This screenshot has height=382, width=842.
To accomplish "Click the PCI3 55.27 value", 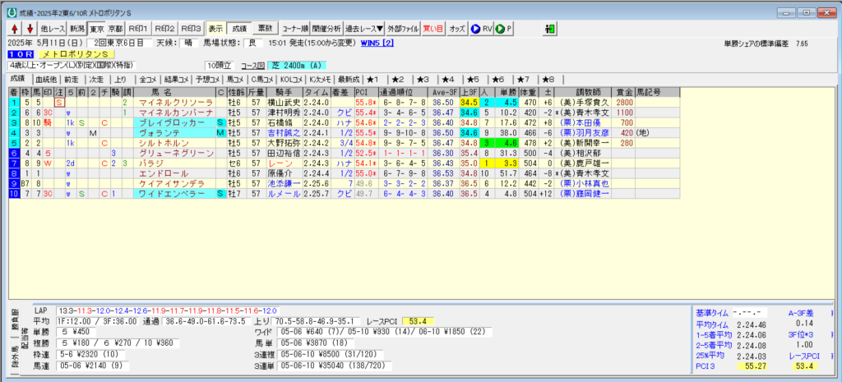I will [752, 366].
